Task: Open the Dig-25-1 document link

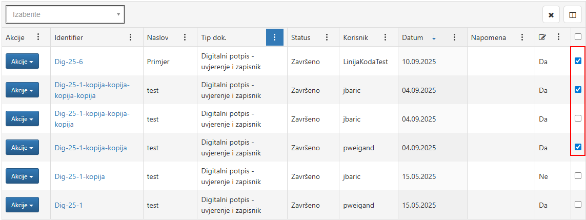Action: (69, 205)
